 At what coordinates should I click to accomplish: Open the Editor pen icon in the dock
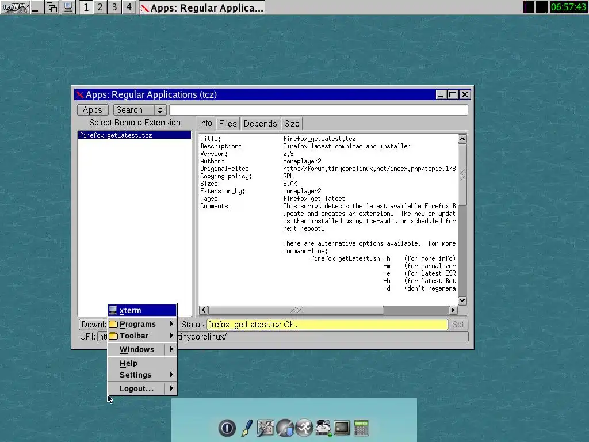click(x=246, y=428)
